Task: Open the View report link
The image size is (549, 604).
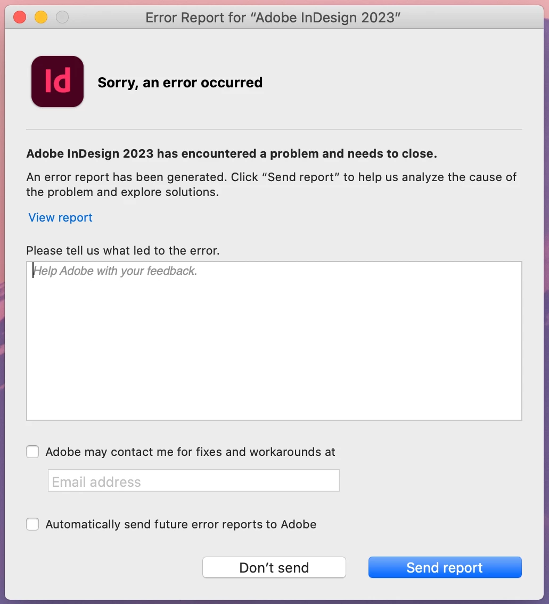Action: click(60, 217)
